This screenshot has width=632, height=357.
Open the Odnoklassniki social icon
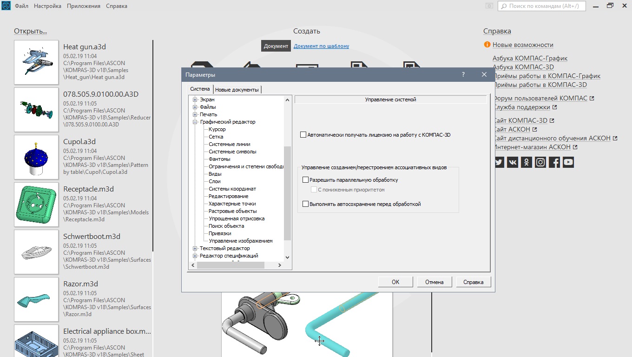point(527,162)
